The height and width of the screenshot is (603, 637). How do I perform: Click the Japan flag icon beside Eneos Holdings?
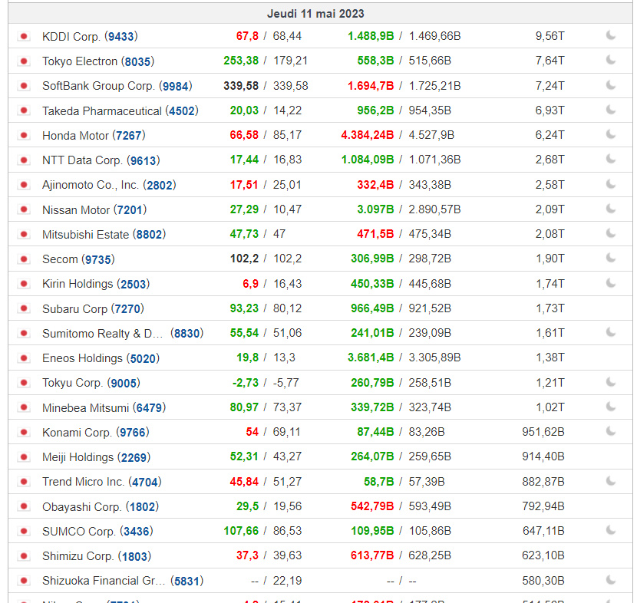(x=24, y=358)
